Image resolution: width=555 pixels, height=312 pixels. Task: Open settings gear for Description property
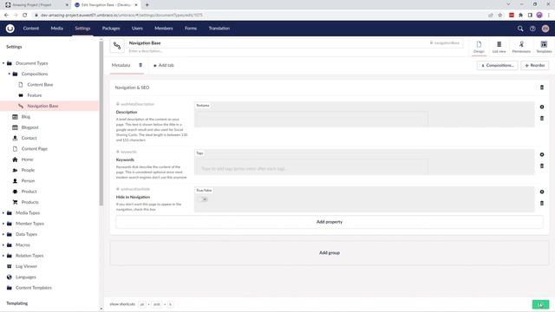[x=542, y=107]
